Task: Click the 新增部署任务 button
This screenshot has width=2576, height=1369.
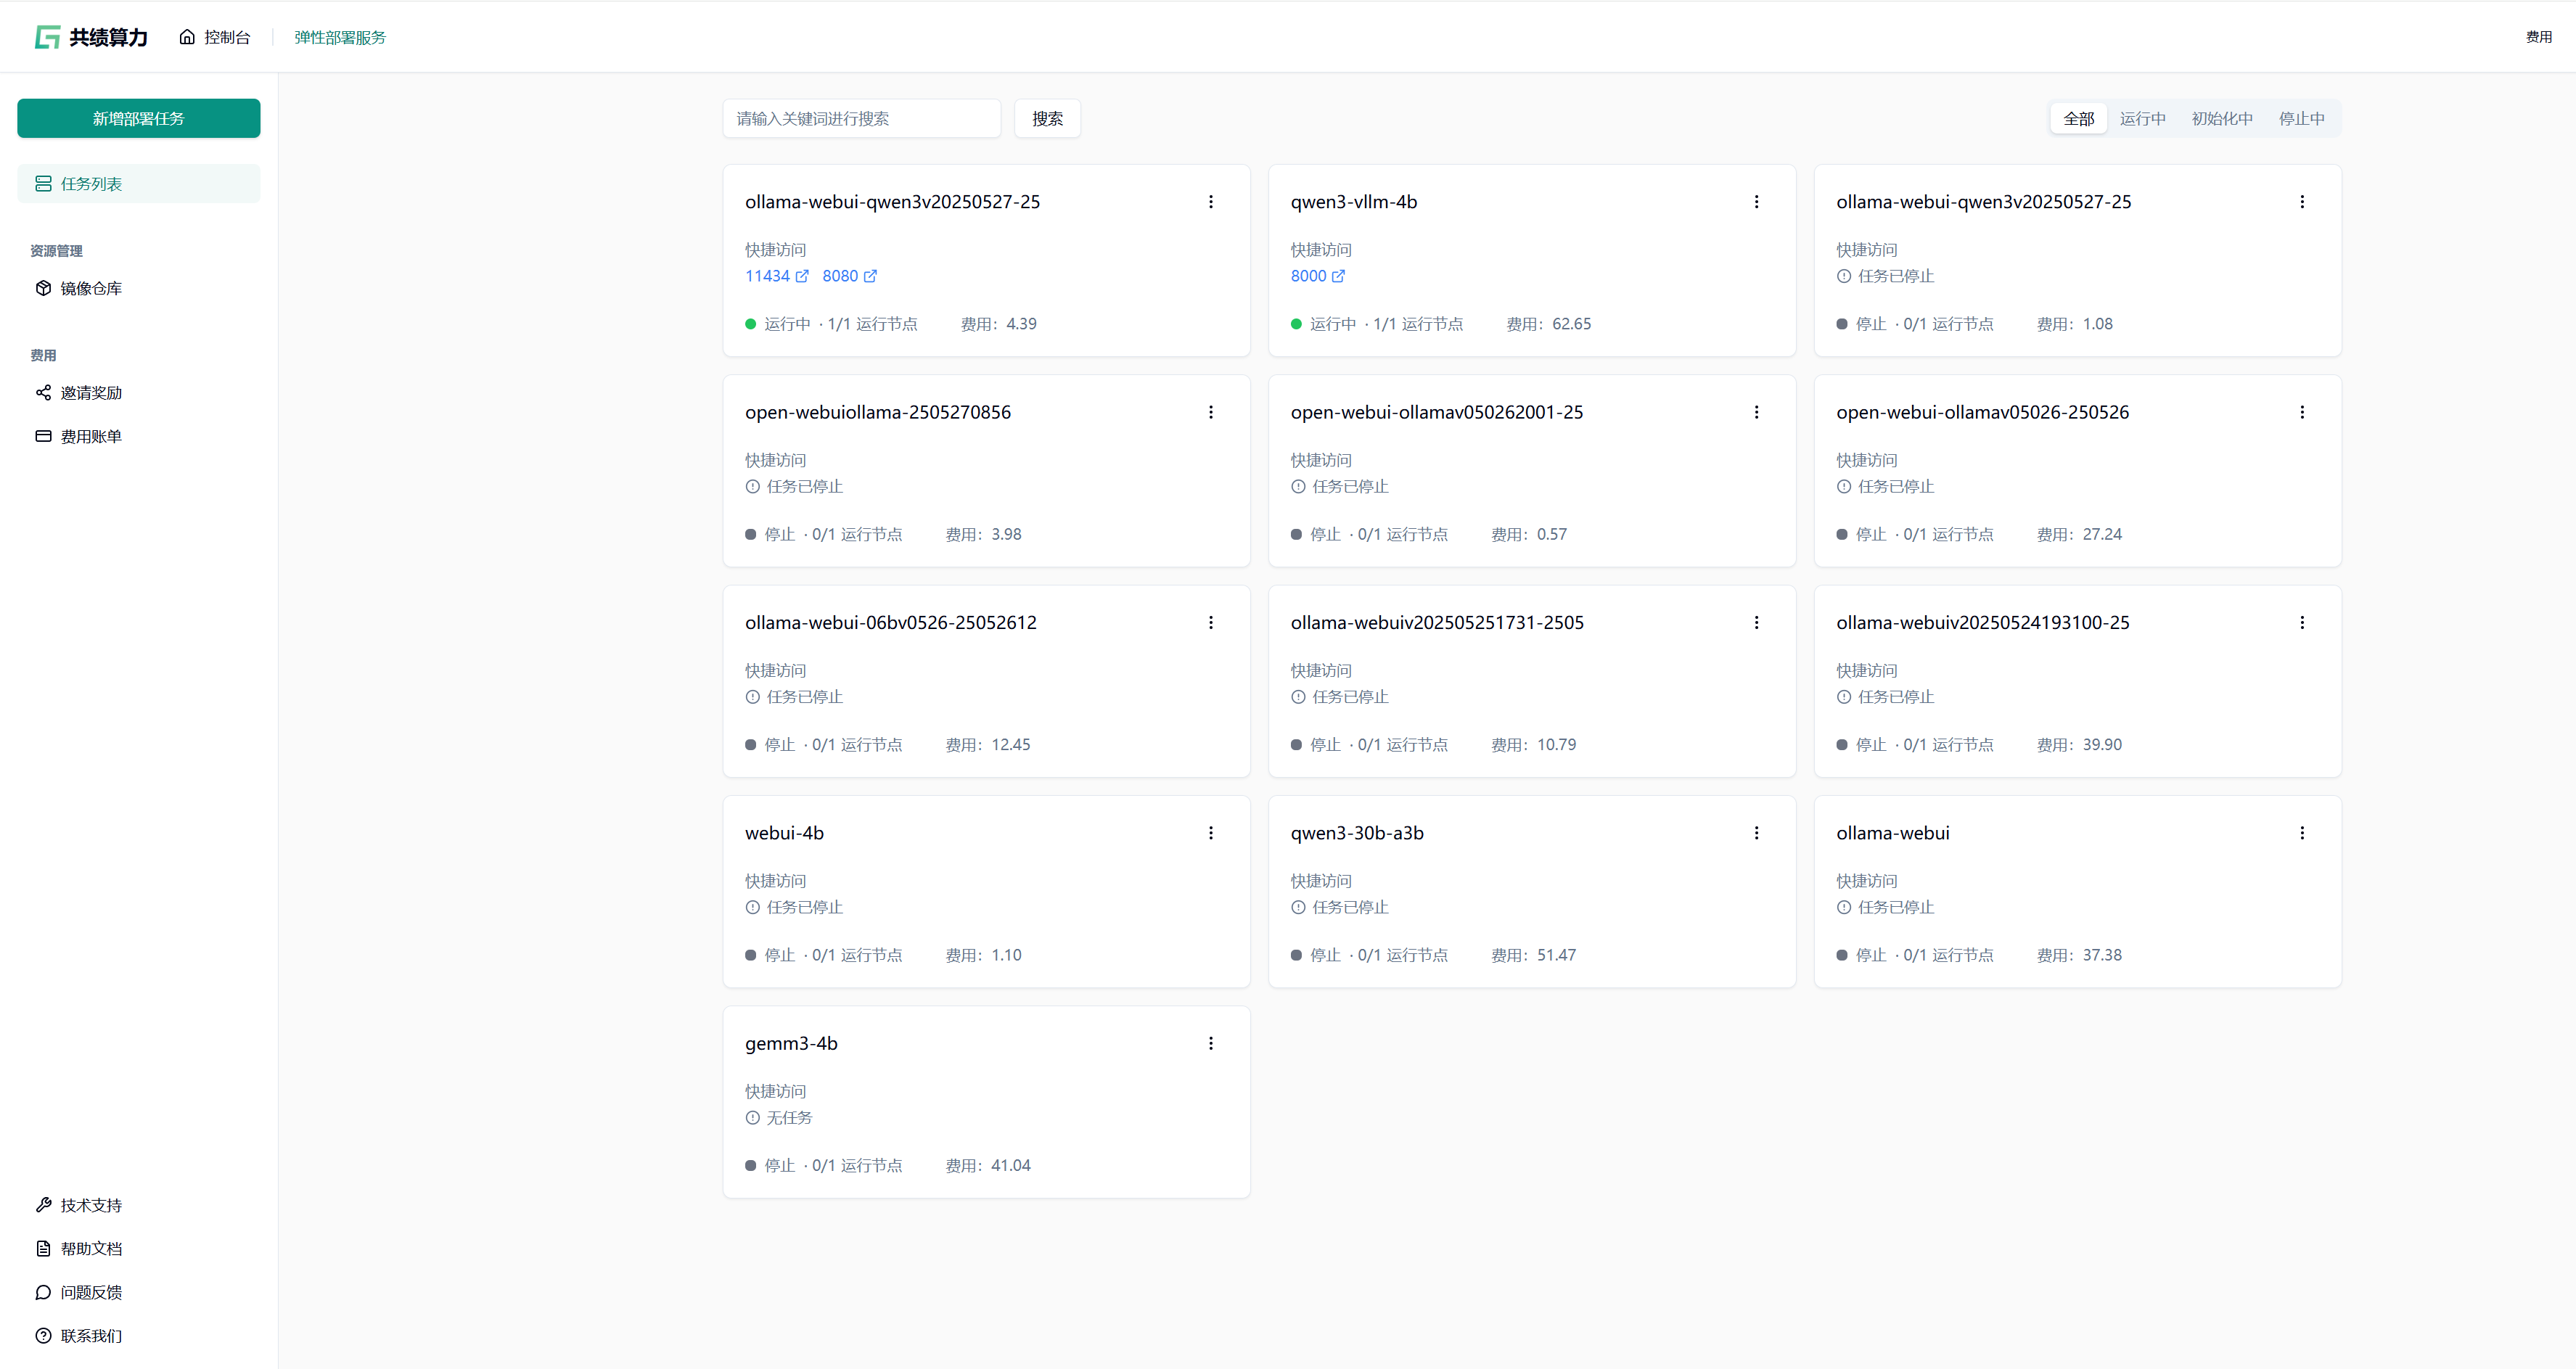Action: pyautogui.click(x=139, y=118)
